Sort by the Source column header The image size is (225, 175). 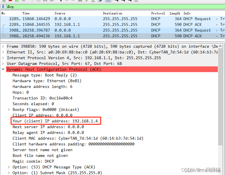[x=78, y=13]
